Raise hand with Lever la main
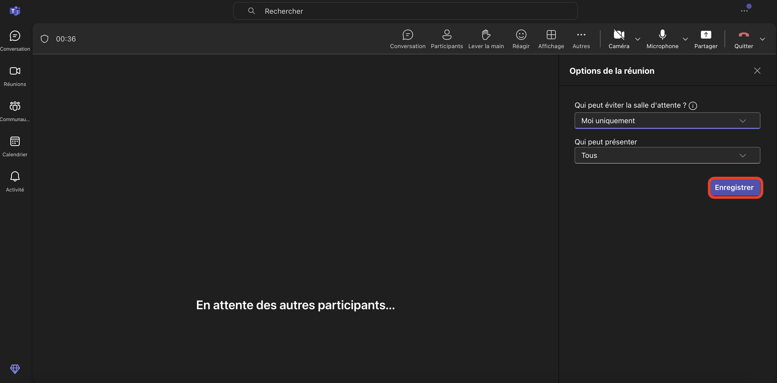 tap(486, 39)
